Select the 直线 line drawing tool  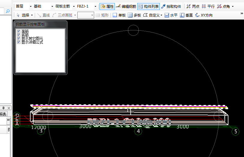point(43,15)
